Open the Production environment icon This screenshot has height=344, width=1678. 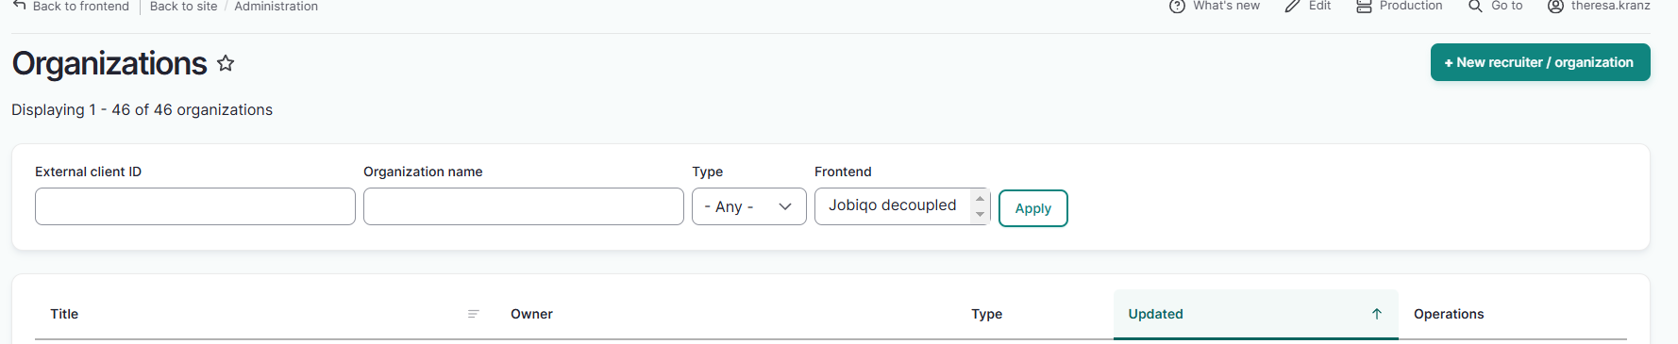1364,7
